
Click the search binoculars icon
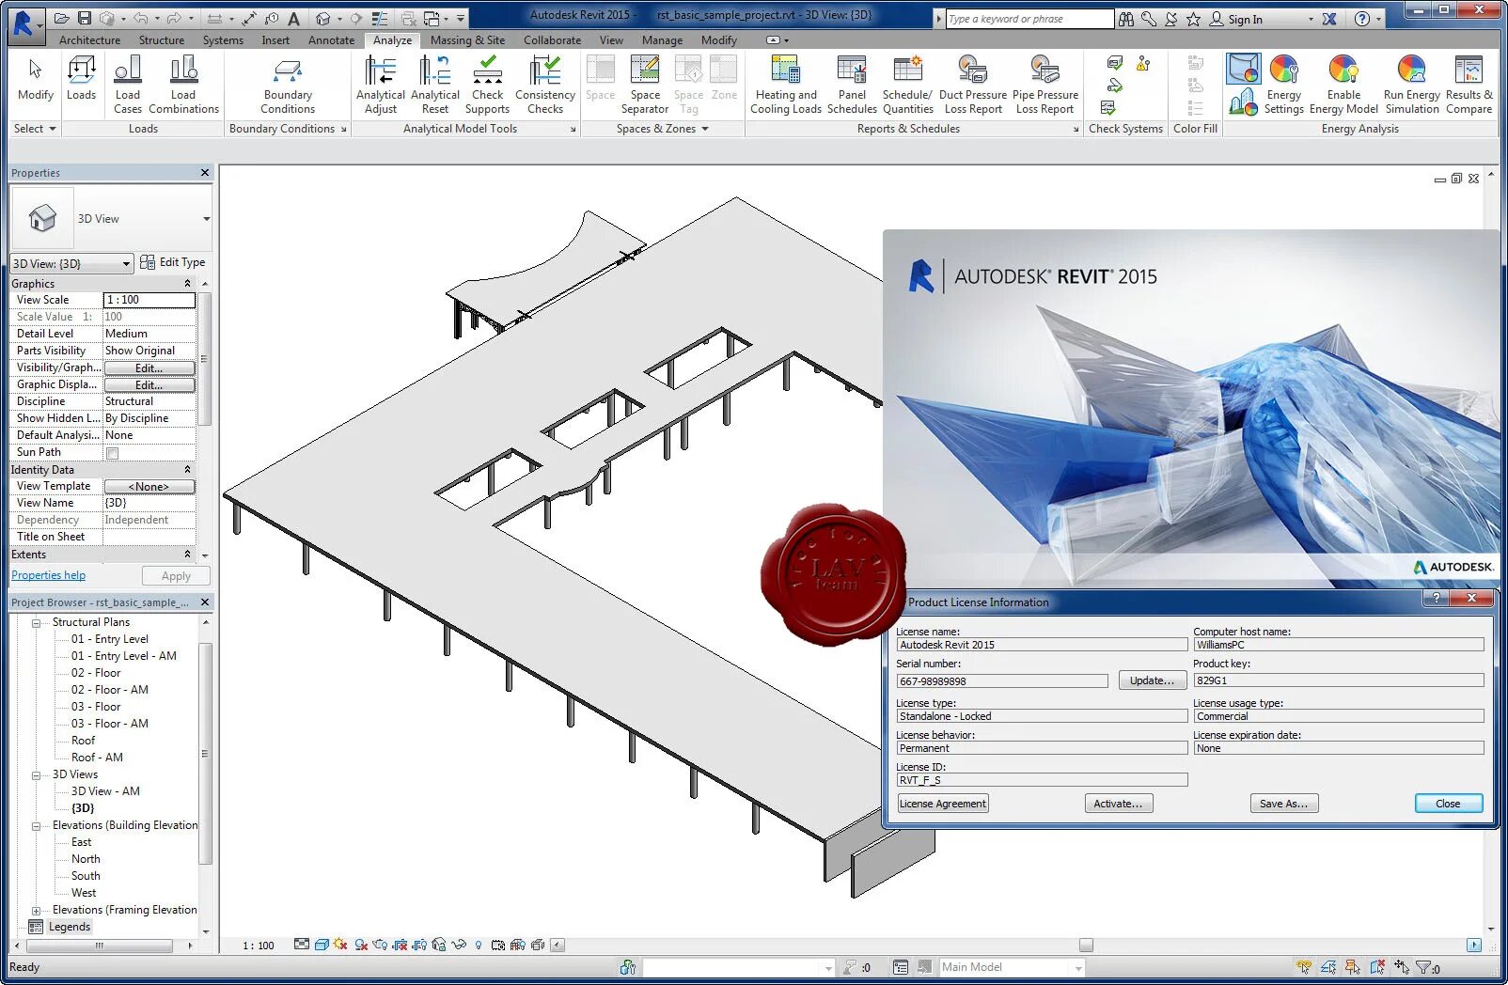[1126, 19]
